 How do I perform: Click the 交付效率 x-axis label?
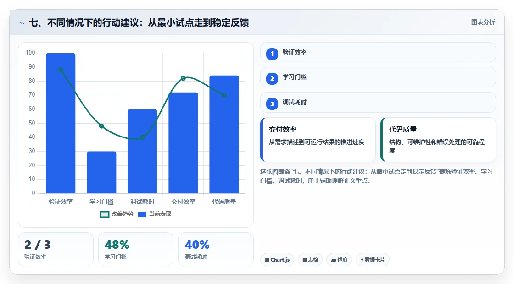pyautogui.click(x=183, y=202)
